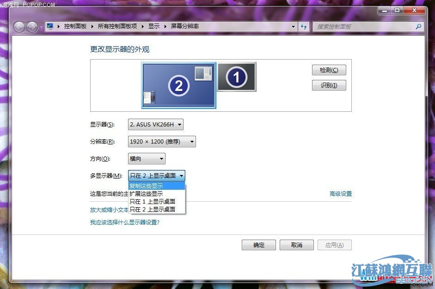Open the 分辨率 dropdown showing 1920 × 1200
Screen dimensions: 435x289
click(162, 142)
